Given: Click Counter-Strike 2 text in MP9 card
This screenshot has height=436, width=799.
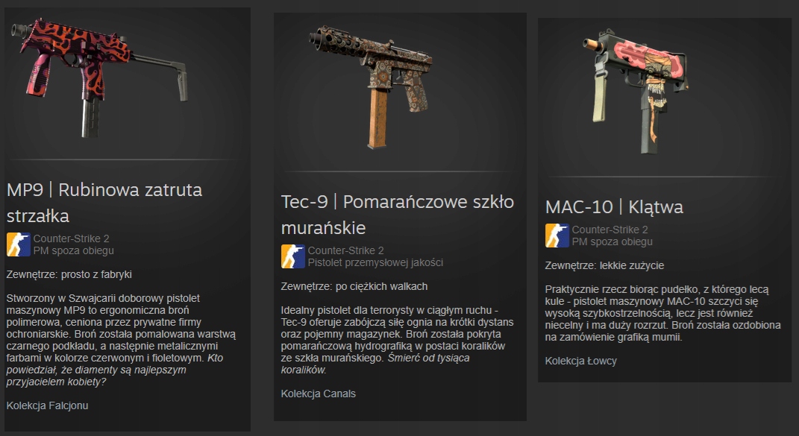Looking at the screenshot, I should [72, 238].
